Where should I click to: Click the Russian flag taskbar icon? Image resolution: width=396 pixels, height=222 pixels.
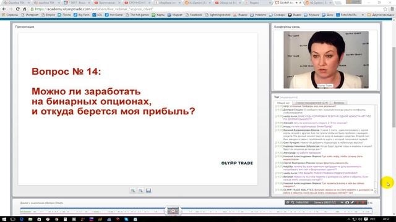click(x=92, y=220)
